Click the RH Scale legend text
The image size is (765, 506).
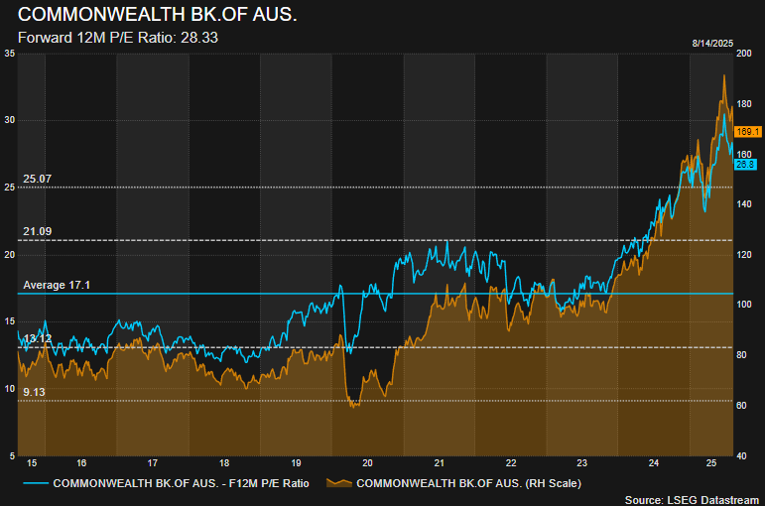468,483
